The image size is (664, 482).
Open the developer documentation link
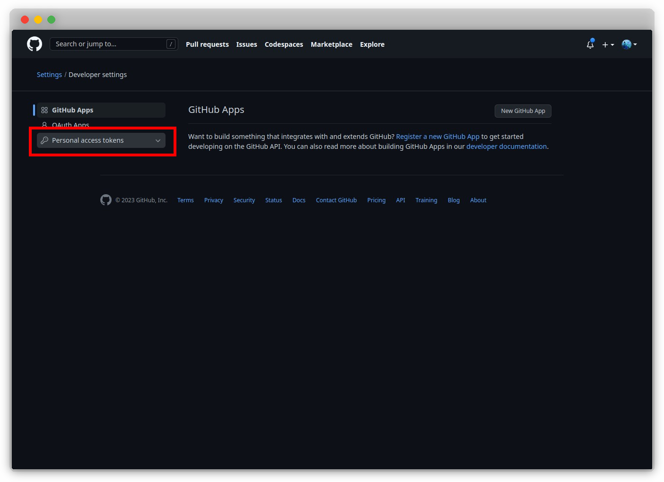[x=507, y=146]
